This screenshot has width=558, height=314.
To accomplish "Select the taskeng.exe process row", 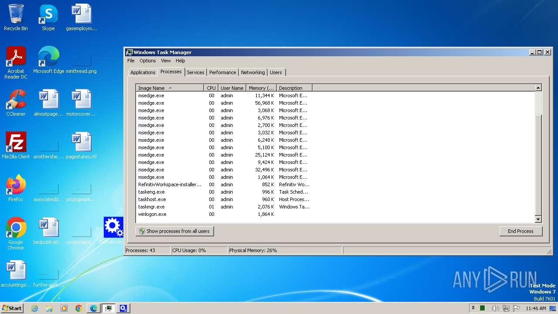I will click(x=223, y=192).
